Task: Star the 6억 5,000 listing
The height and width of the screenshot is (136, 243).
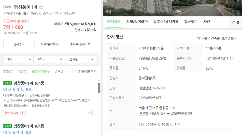Action: click(90, 113)
